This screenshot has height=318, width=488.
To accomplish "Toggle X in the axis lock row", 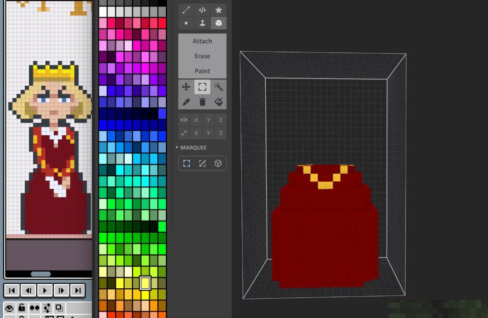I will pos(196,133).
